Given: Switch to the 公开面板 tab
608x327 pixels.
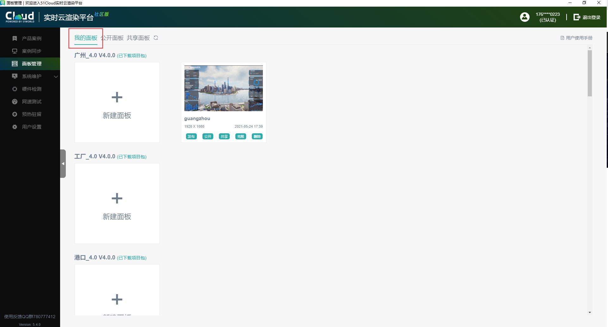Looking at the screenshot, I should (112, 38).
